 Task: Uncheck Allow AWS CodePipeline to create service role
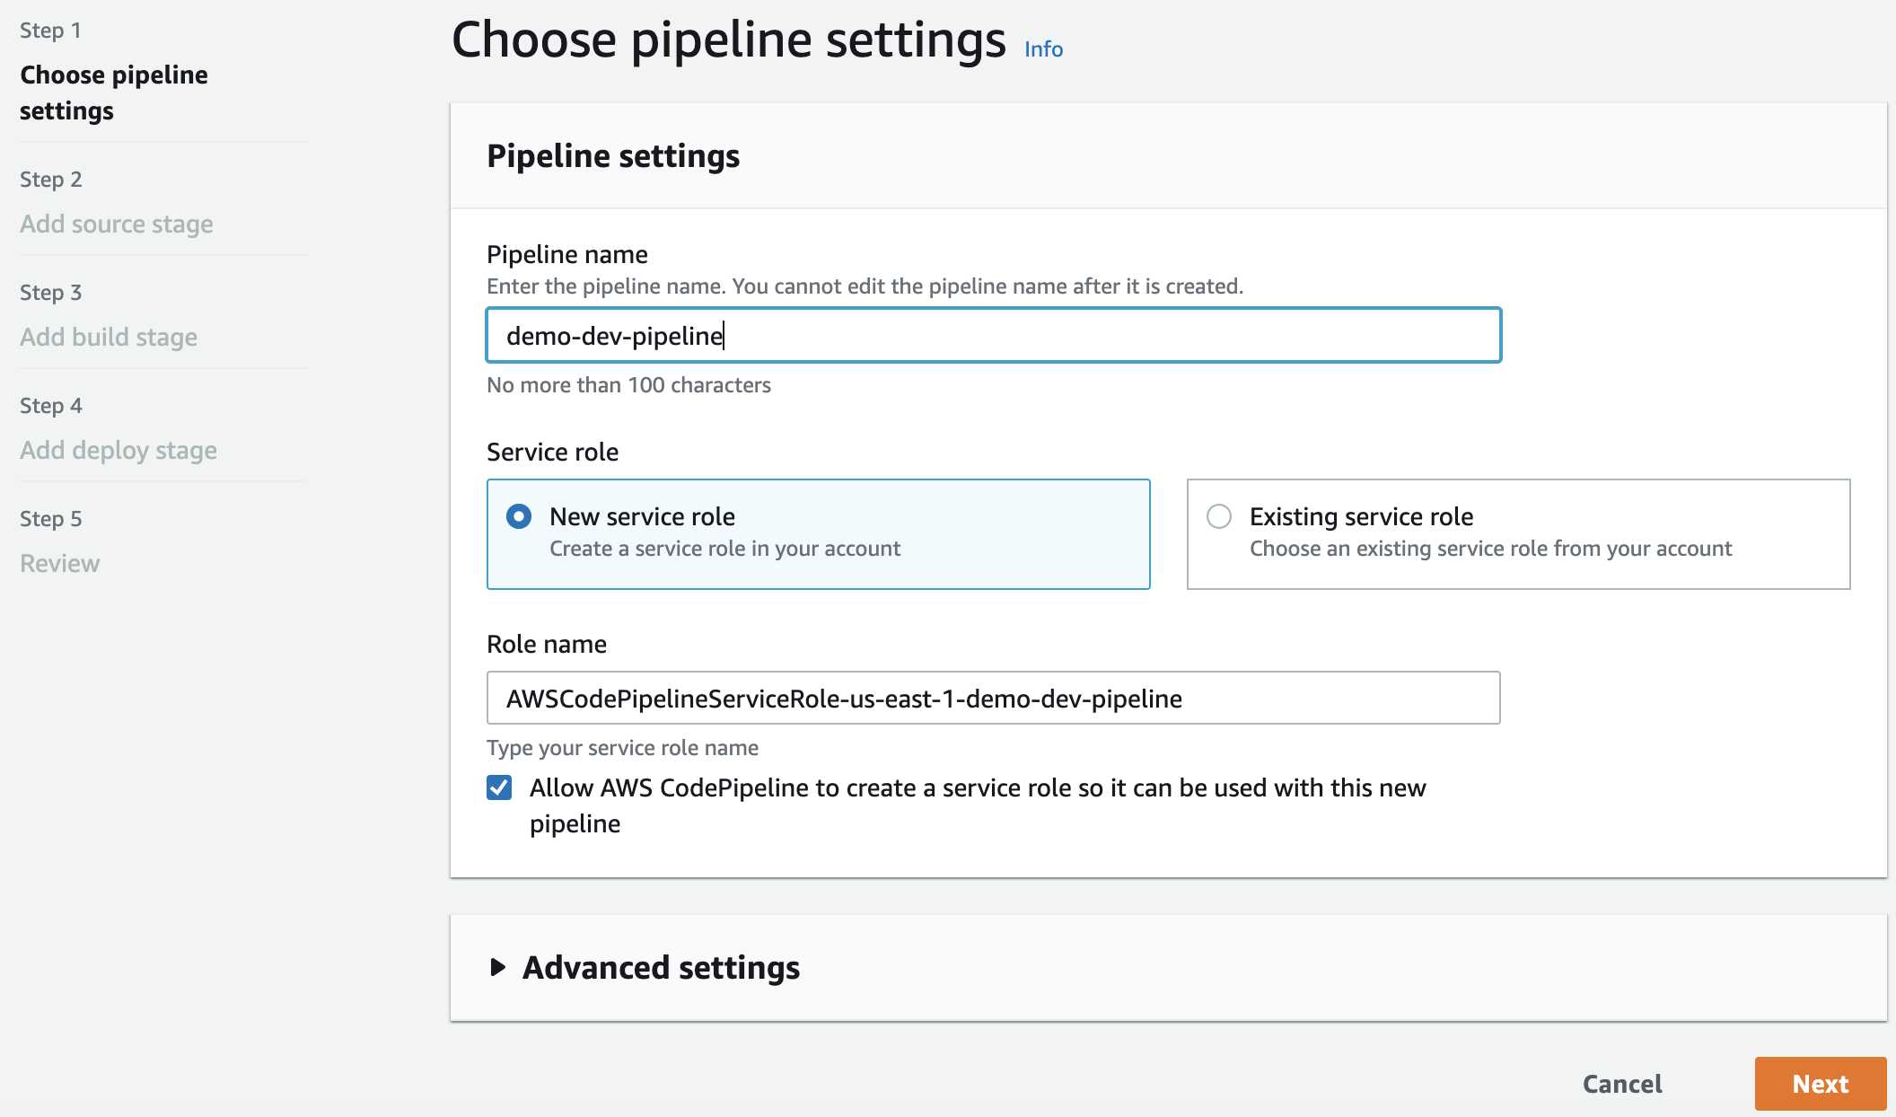[499, 787]
